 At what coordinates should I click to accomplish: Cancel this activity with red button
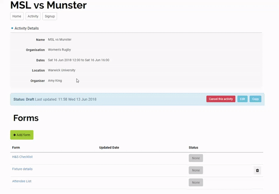[221, 99]
